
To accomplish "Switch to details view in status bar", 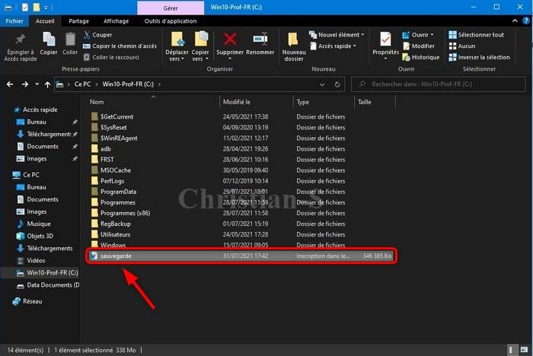I will tap(511, 350).
